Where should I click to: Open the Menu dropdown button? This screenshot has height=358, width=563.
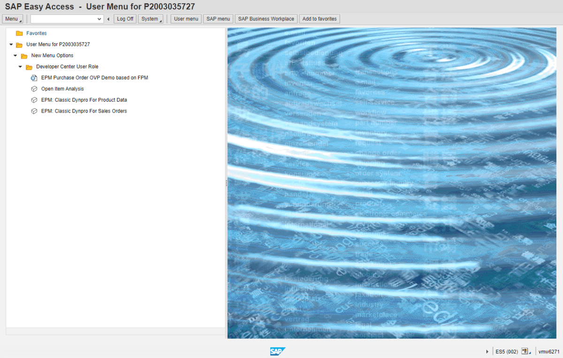point(13,19)
